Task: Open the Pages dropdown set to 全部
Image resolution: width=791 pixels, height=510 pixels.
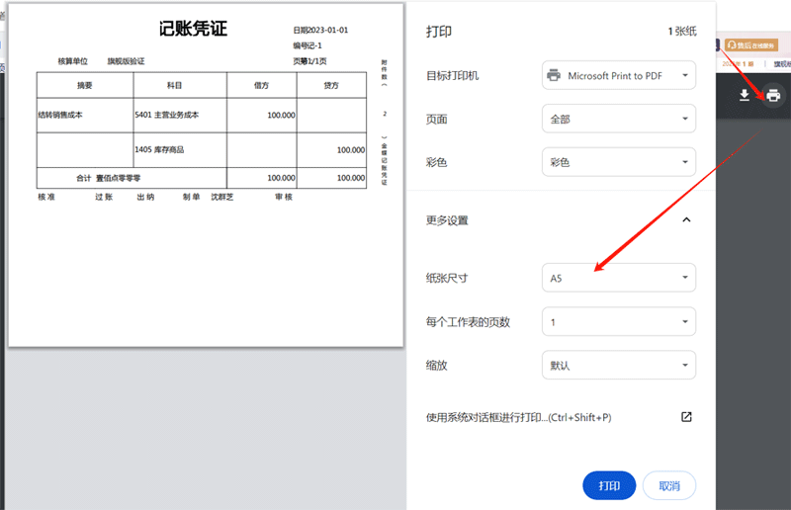Action: 619,119
